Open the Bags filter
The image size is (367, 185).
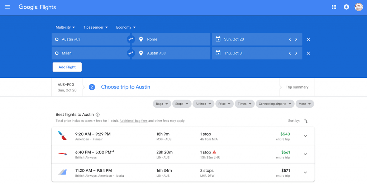coord(162,104)
